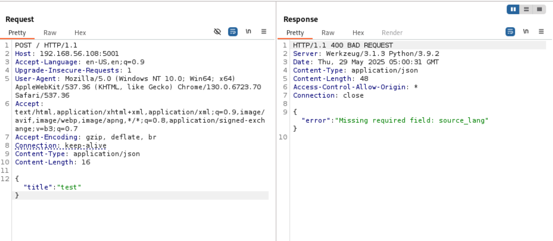Click the Response panel title
Screen dimensions: 553x241
[x=300, y=19]
